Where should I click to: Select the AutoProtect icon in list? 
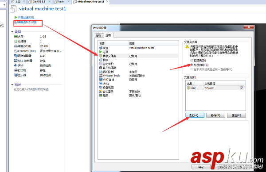tap(101, 64)
